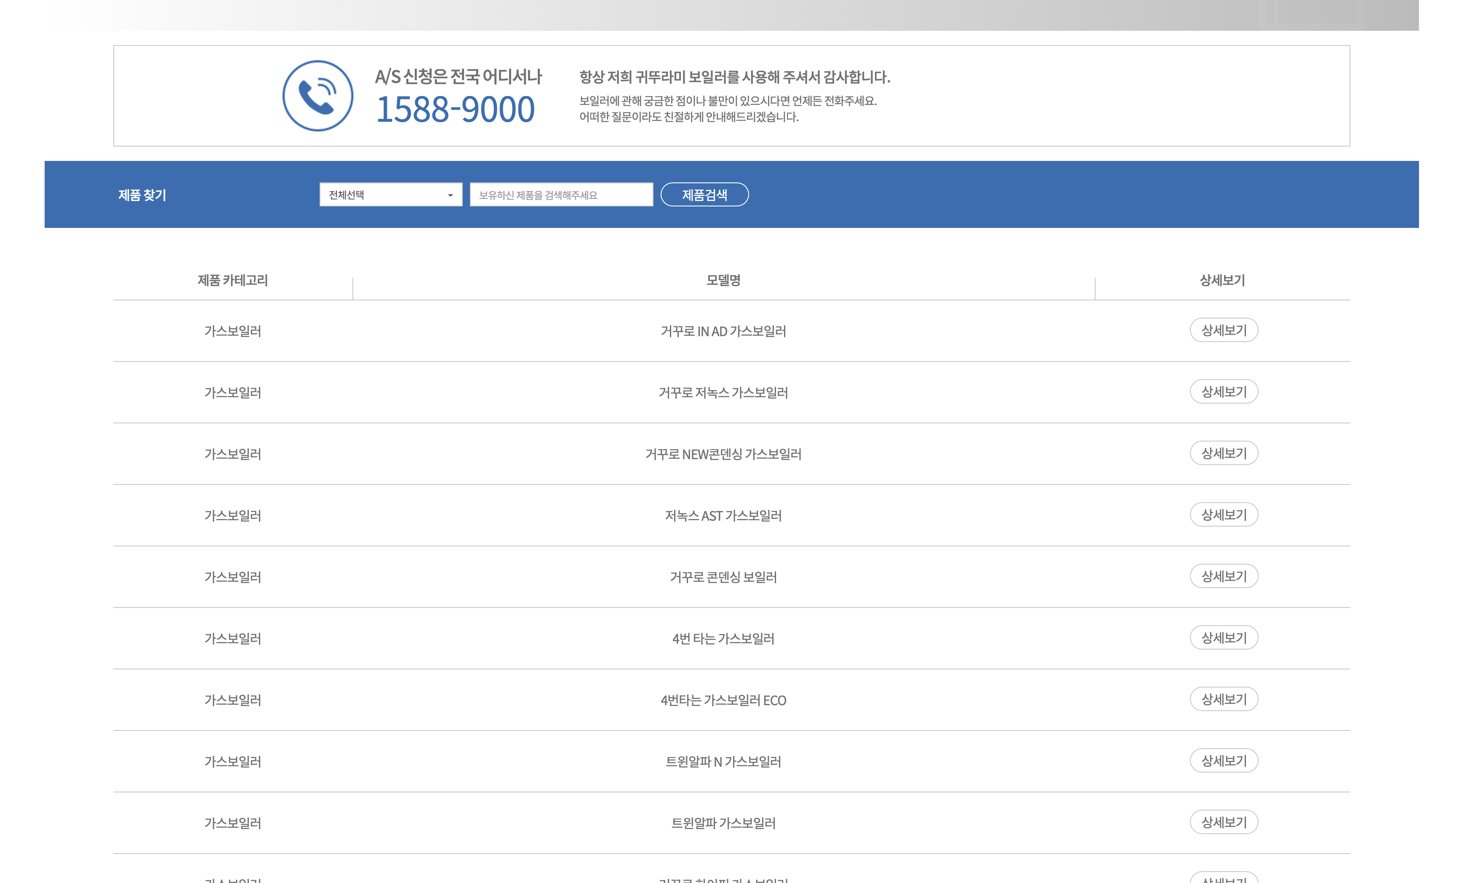This screenshot has height=883, width=1467.
Task: Click the phone call icon
Action: pos(317,96)
